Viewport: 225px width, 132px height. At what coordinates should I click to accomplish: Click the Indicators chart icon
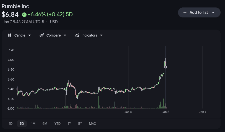pos(77,35)
